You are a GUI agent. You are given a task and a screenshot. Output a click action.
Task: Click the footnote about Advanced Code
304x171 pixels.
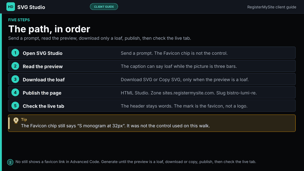(x=136, y=162)
